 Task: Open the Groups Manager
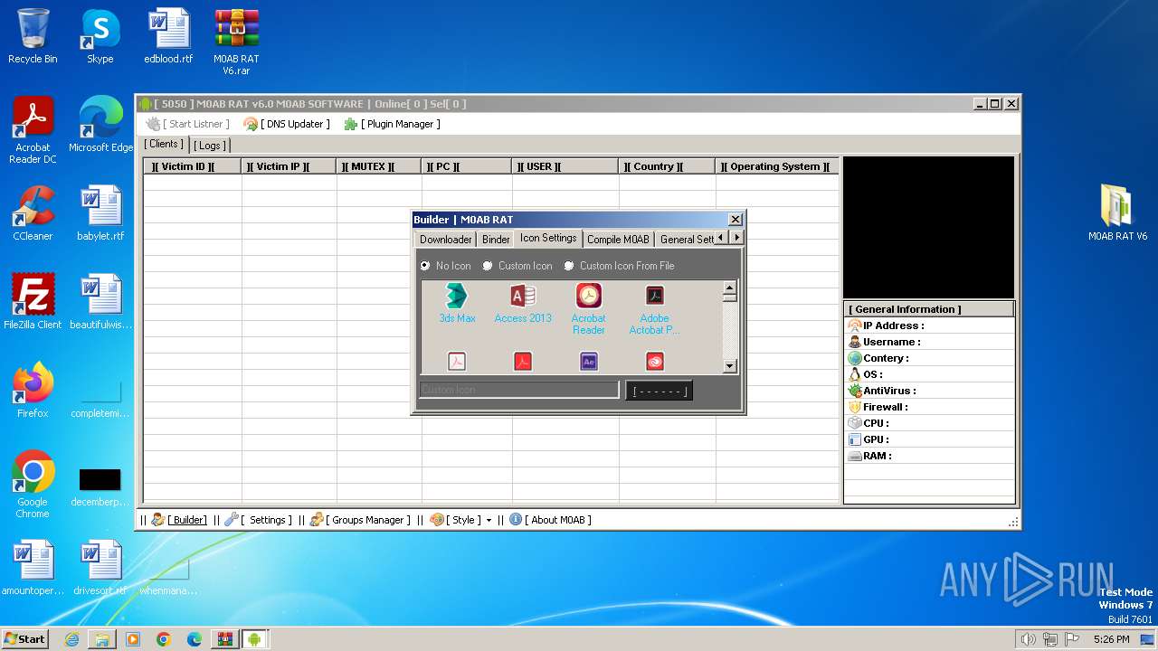(x=361, y=520)
